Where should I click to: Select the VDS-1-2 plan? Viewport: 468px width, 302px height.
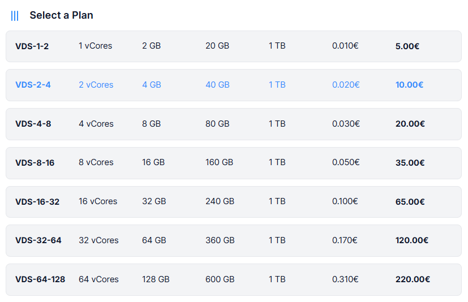click(x=32, y=46)
